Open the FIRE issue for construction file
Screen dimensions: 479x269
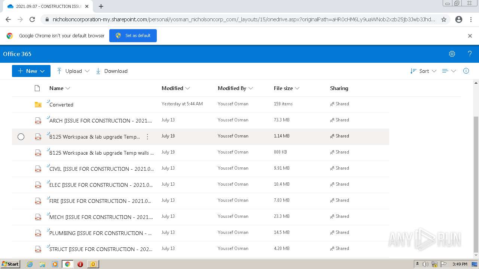(x=100, y=201)
